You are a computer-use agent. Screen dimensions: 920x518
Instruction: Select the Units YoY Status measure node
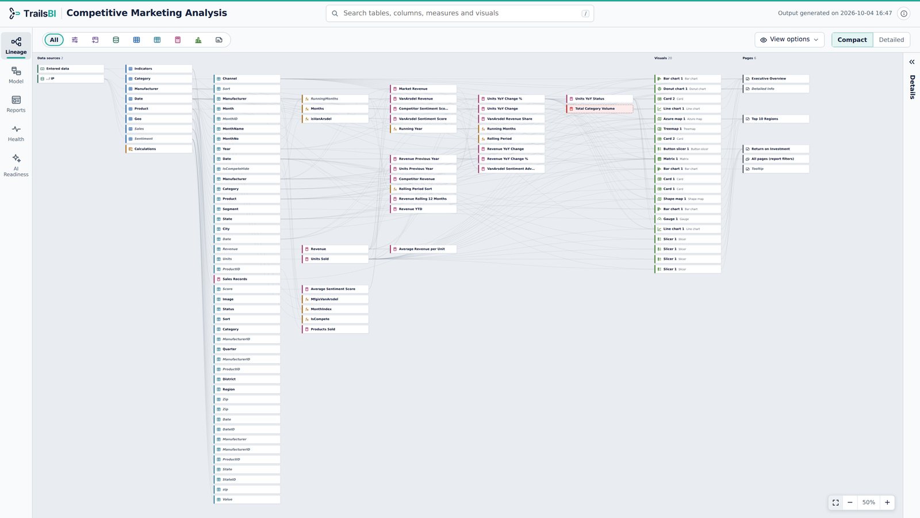point(600,98)
